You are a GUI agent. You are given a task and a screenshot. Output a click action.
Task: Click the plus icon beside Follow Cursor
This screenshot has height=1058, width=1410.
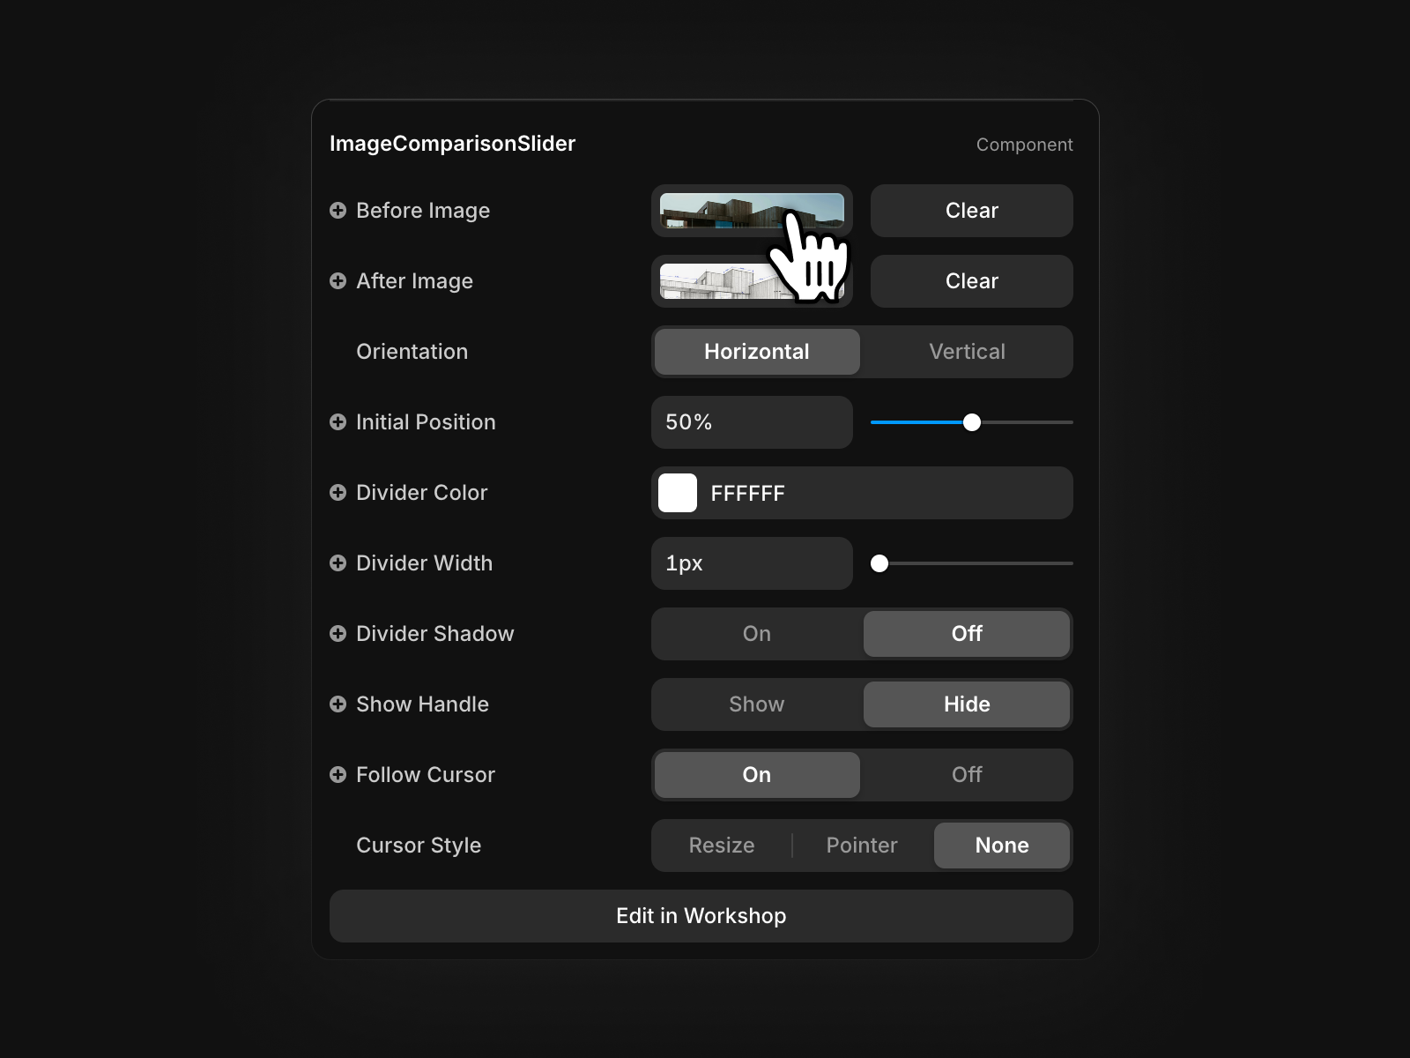pyautogui.click(x=339, y=775)
